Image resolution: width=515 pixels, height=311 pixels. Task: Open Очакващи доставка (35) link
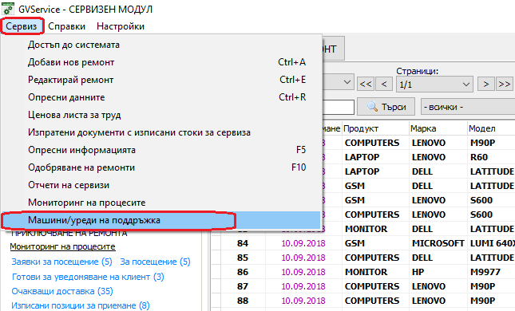62,291
